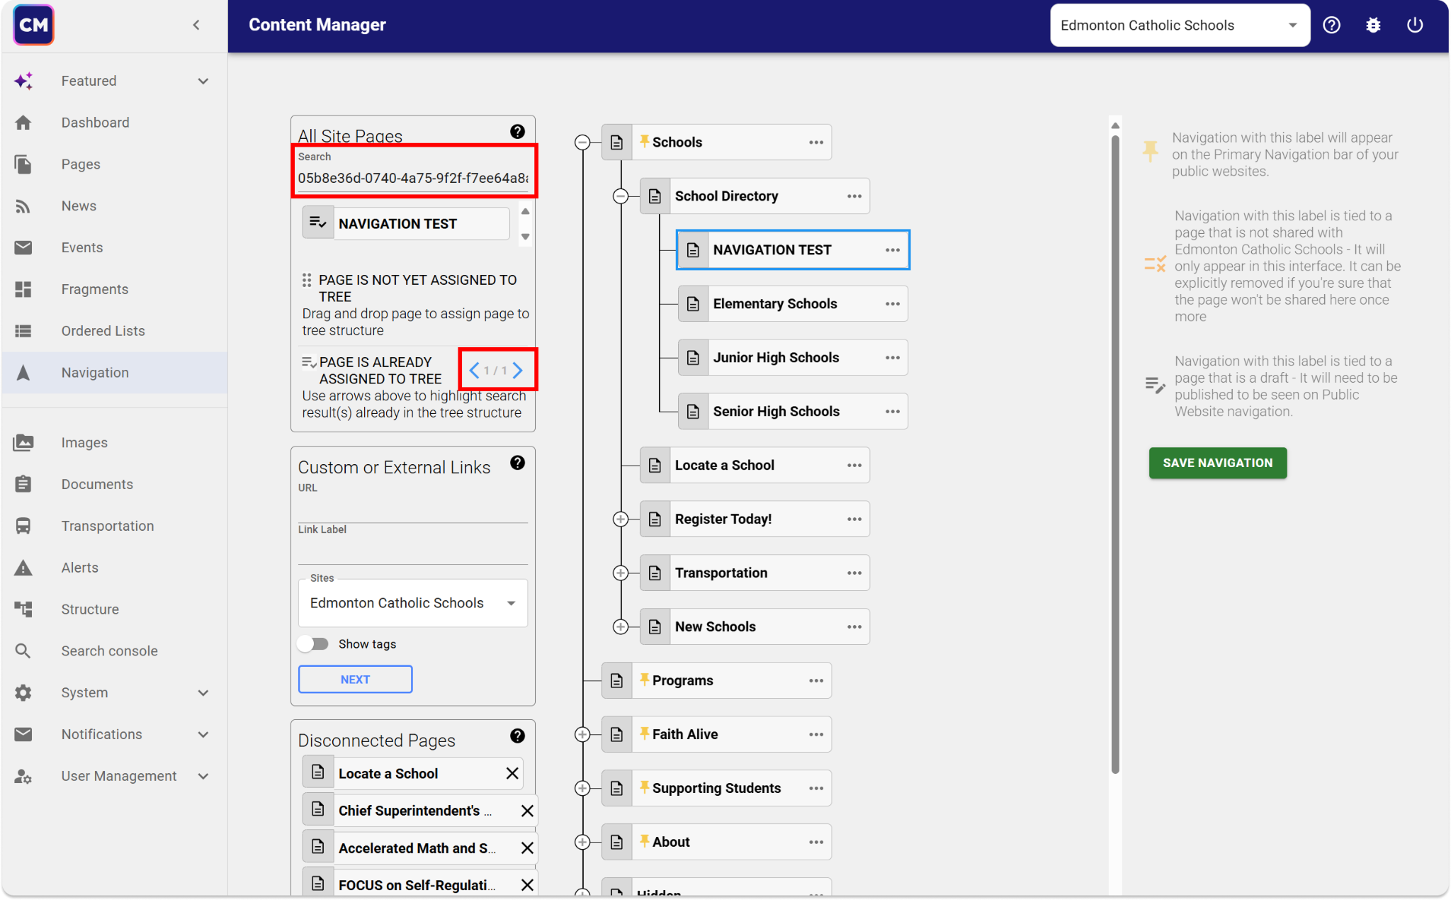Click help icon for All Site Pages
1451x900 pixels.
click(x=517, y=132)
